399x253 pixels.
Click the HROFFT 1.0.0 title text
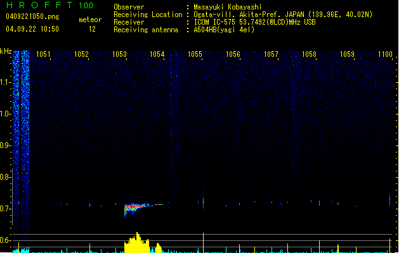(x=50, y=5)
